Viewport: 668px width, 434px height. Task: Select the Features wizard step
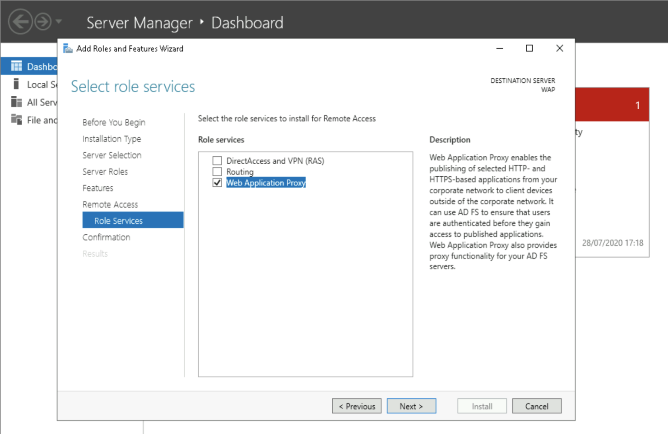coord(97,188)
